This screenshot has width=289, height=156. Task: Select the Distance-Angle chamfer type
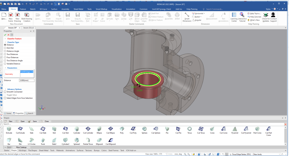(5, 51)
